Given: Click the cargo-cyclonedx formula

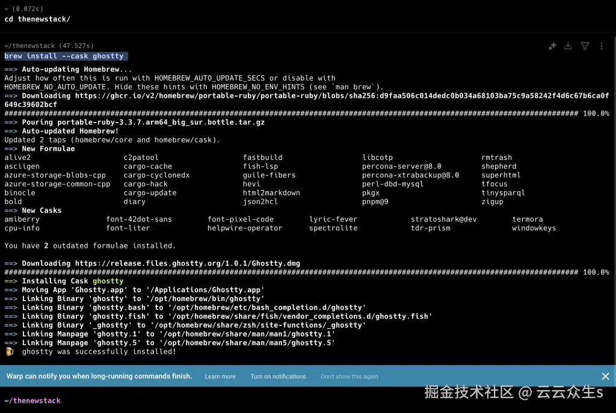Looking at the screenshot, I should point(156,175).
